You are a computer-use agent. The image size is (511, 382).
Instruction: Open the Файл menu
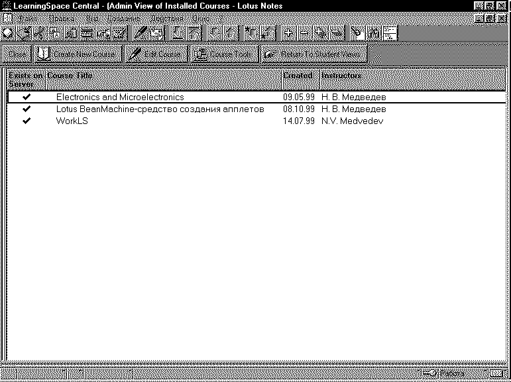click(27, 19)
